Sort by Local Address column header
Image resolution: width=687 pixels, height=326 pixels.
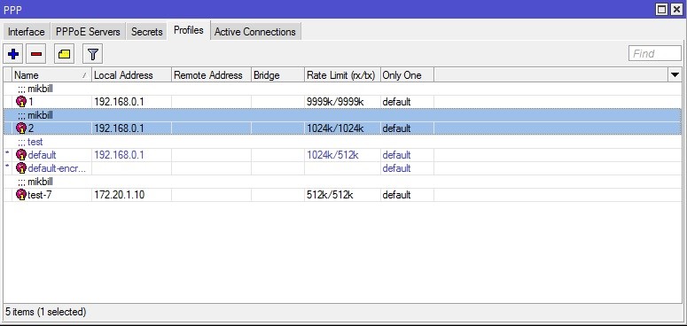pos(131,75)
